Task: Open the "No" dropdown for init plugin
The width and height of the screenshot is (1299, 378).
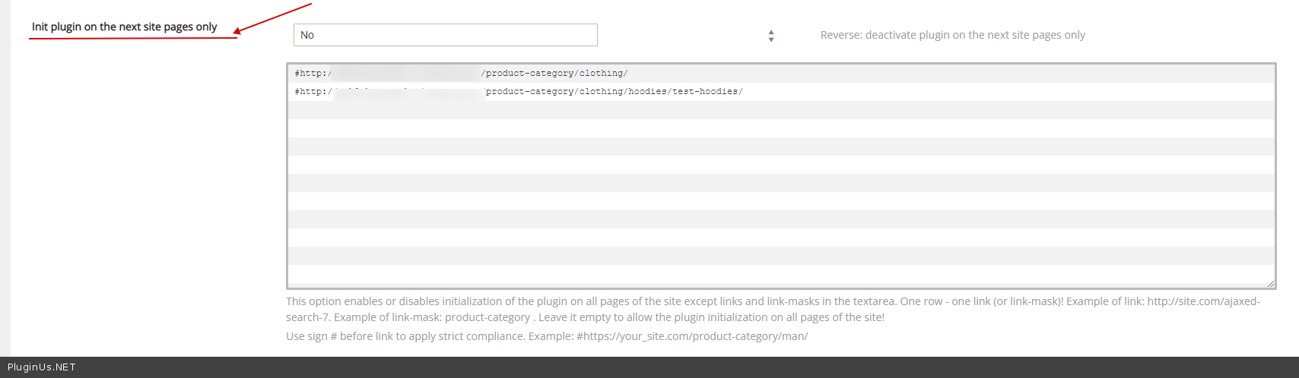Action: click(445, 35)
